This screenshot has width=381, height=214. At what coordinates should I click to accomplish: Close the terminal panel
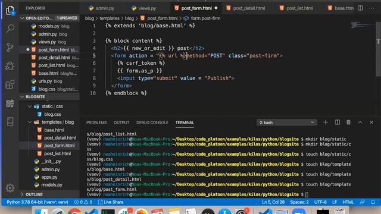pos(371,122)
